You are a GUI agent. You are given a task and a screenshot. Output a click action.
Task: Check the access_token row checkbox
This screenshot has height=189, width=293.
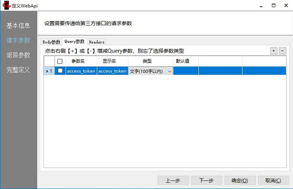click(60, 71)
